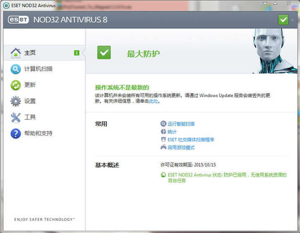
Task: Click the computer scan magnifier icon
Action: point(16,69)
